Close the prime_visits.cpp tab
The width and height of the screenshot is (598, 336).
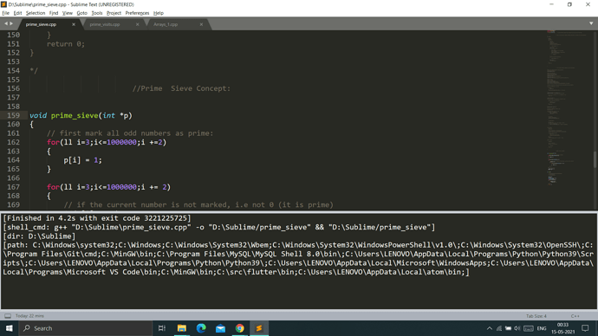[x=137, y=24]
